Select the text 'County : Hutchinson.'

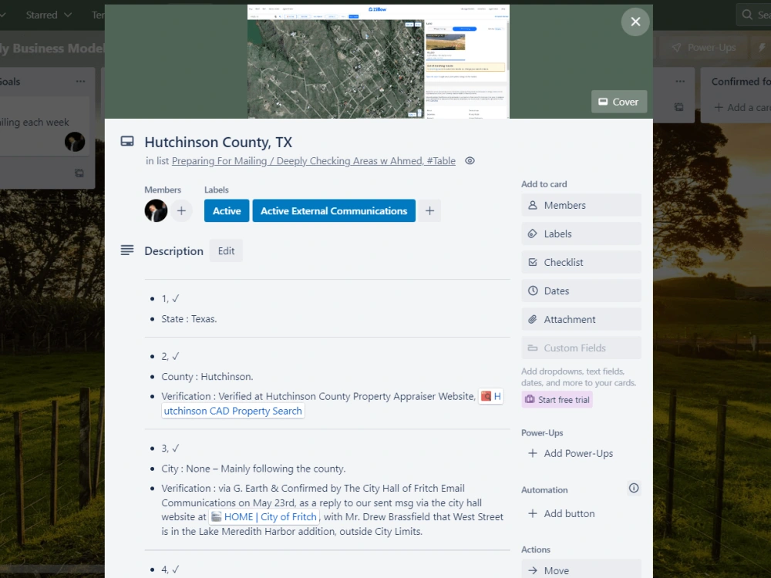(x=207, y=377)
